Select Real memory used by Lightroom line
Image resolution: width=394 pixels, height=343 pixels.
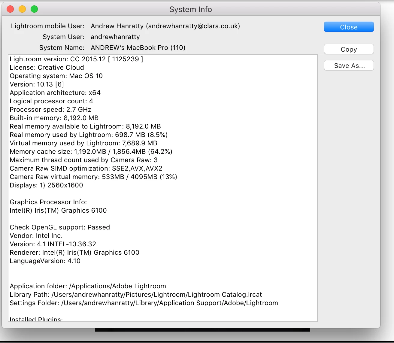pyautogui.click(x=89, y=135)
